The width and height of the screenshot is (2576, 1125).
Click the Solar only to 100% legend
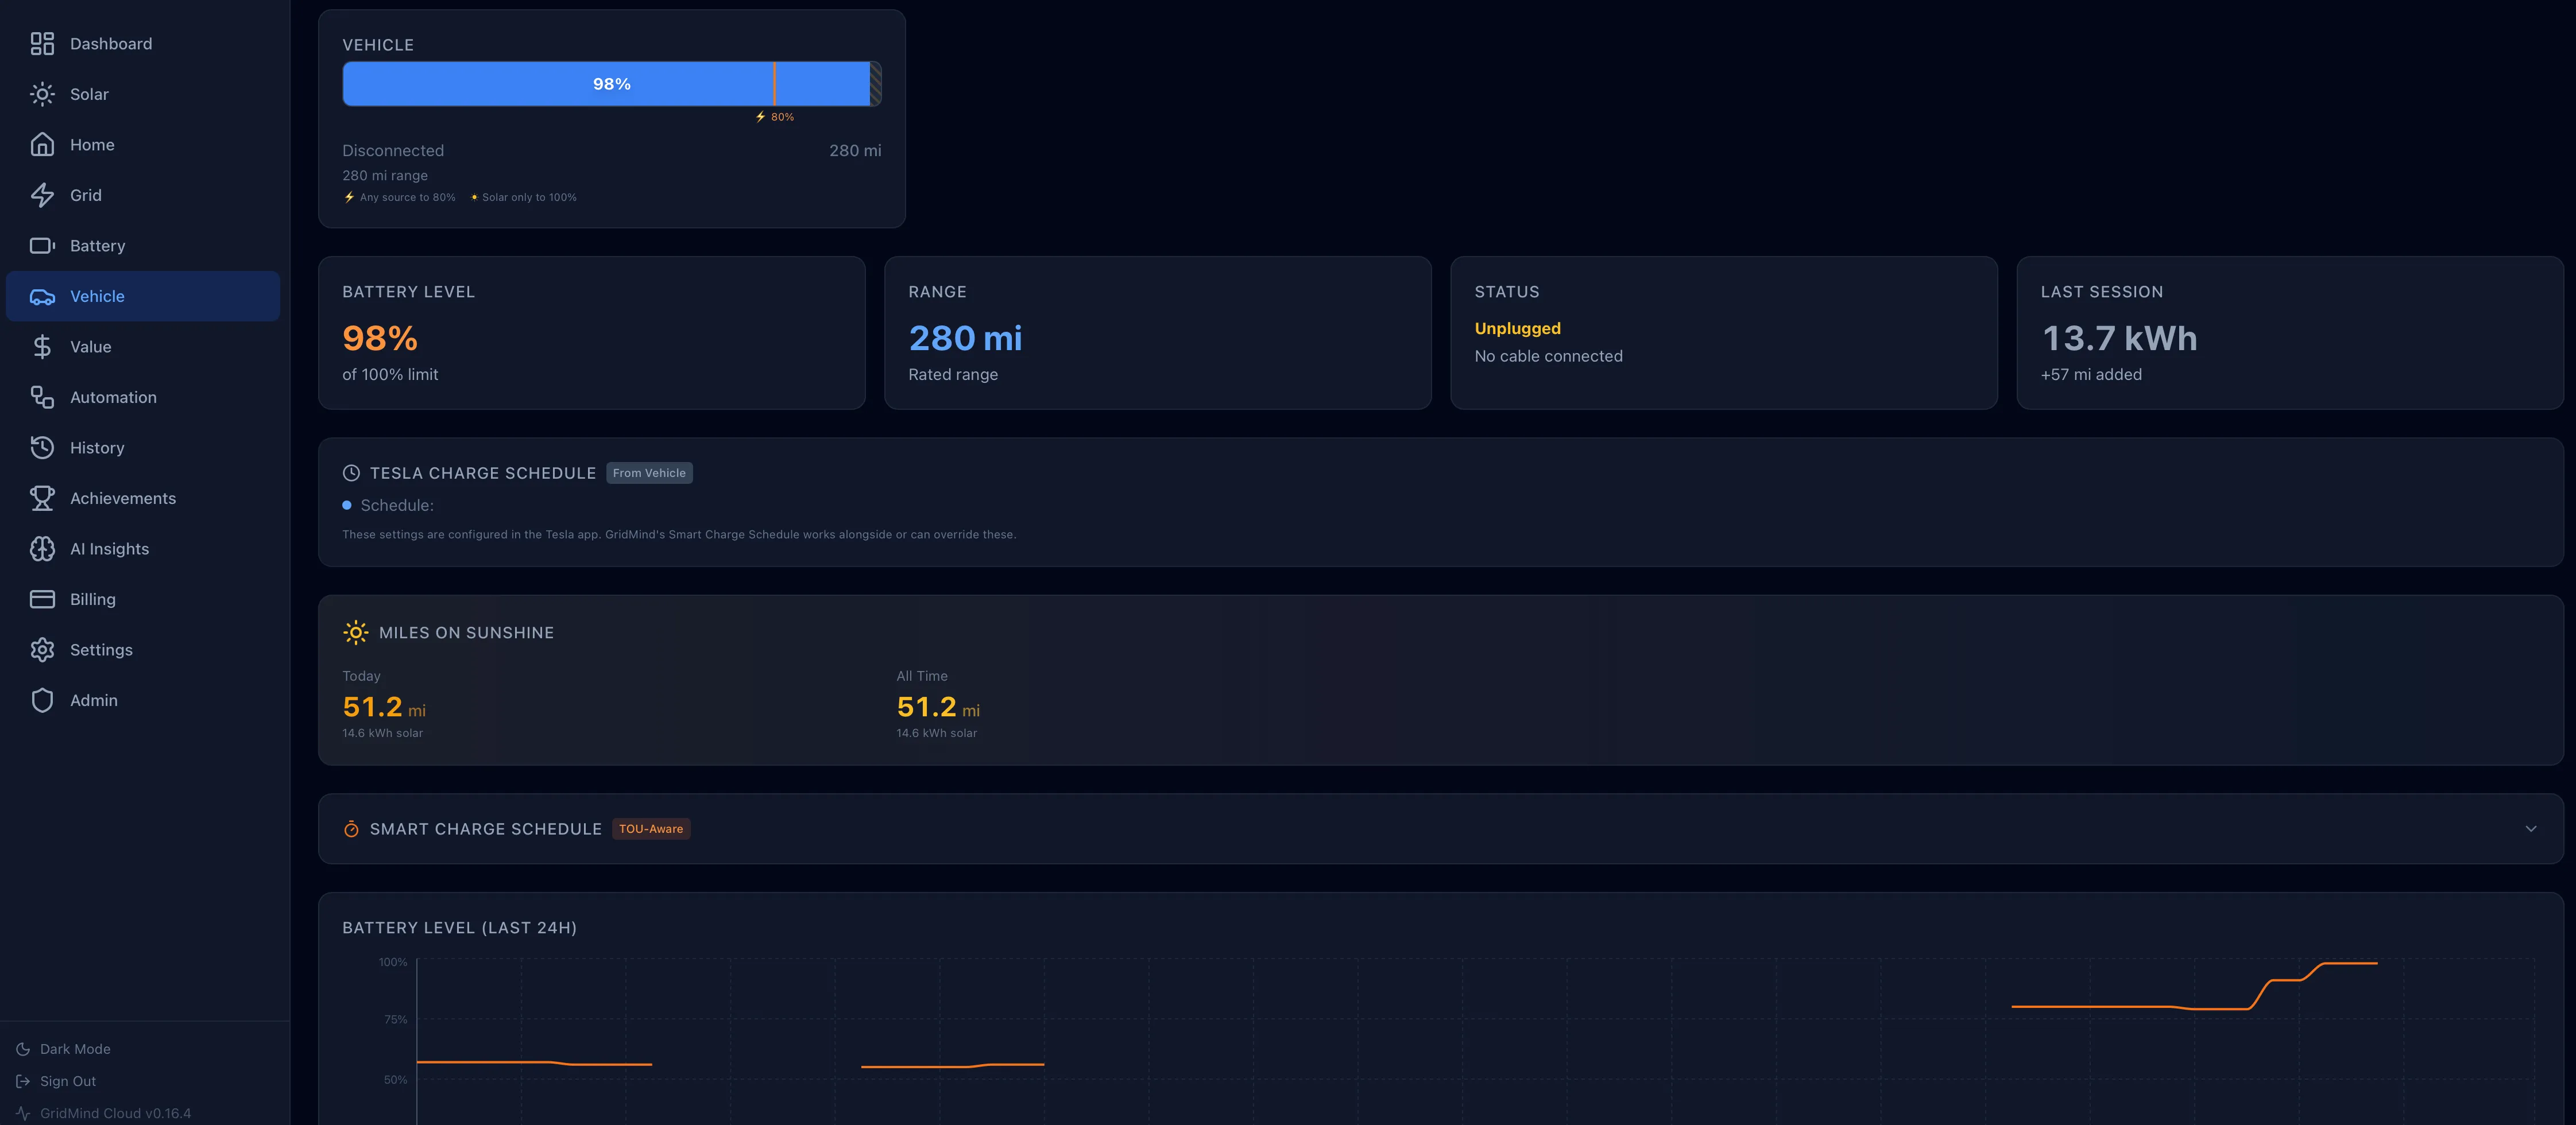point(523,197)
